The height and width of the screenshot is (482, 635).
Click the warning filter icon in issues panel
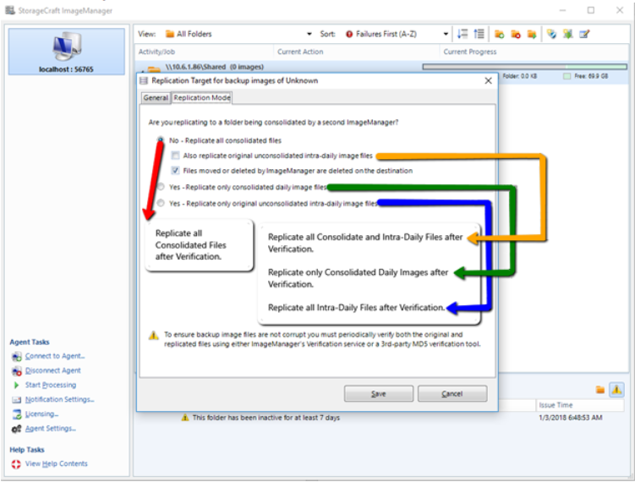pos(616,390)
